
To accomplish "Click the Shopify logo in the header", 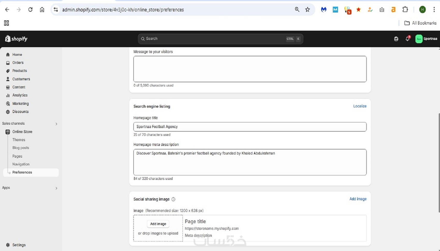I will tap(16, 39).
